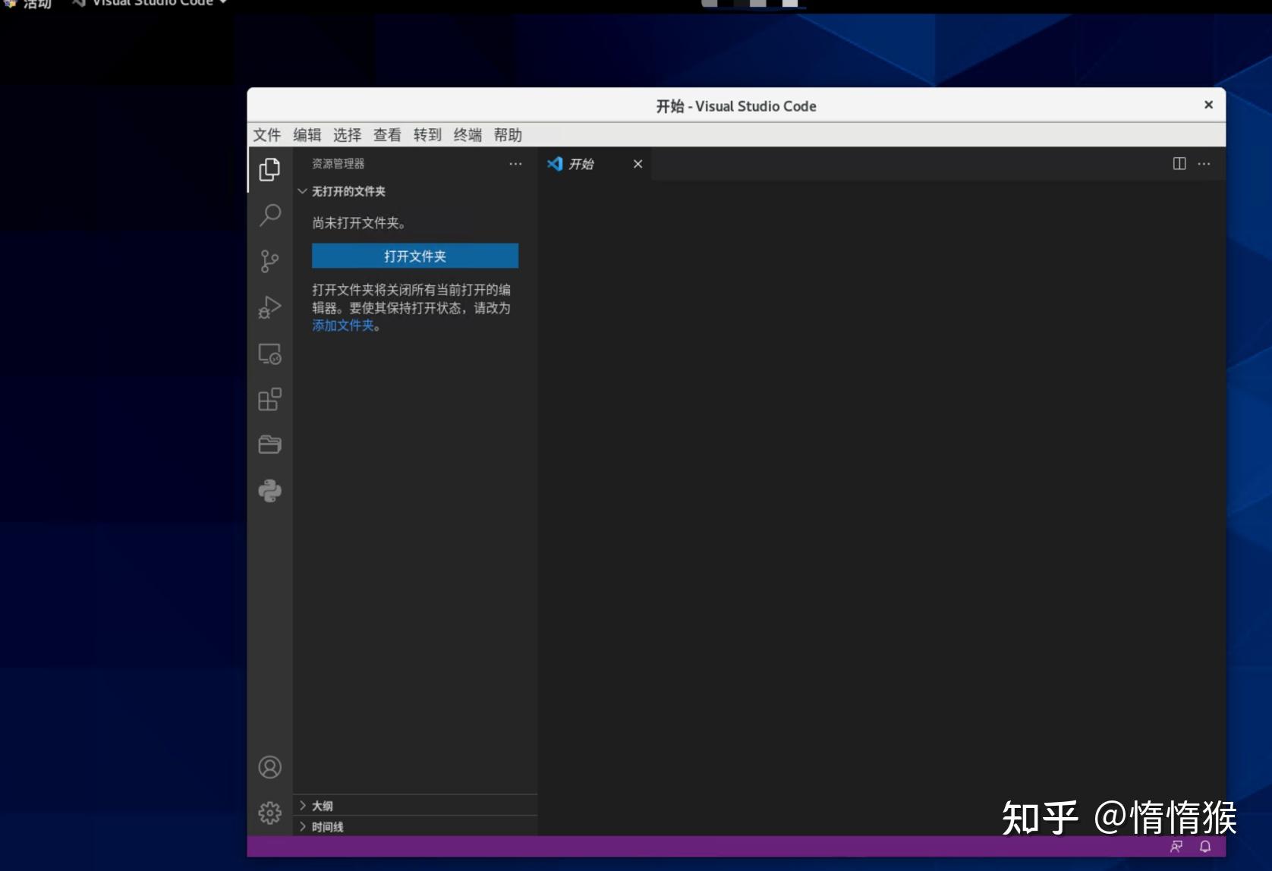This screenshot has height=871, width=1272.
Task: Click the 添加文件夹 link
Action: (x=342, y=325)
